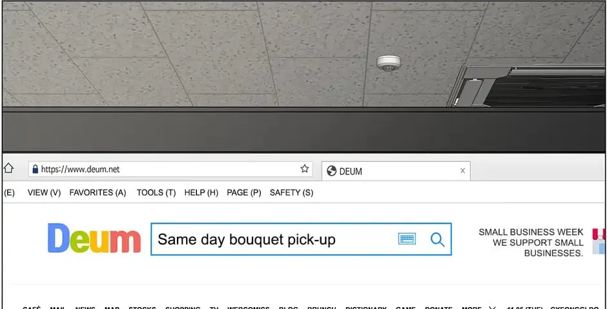
Task: Click the 'Same day bouquet pick-up' search field
Action: tap(301, 239)
